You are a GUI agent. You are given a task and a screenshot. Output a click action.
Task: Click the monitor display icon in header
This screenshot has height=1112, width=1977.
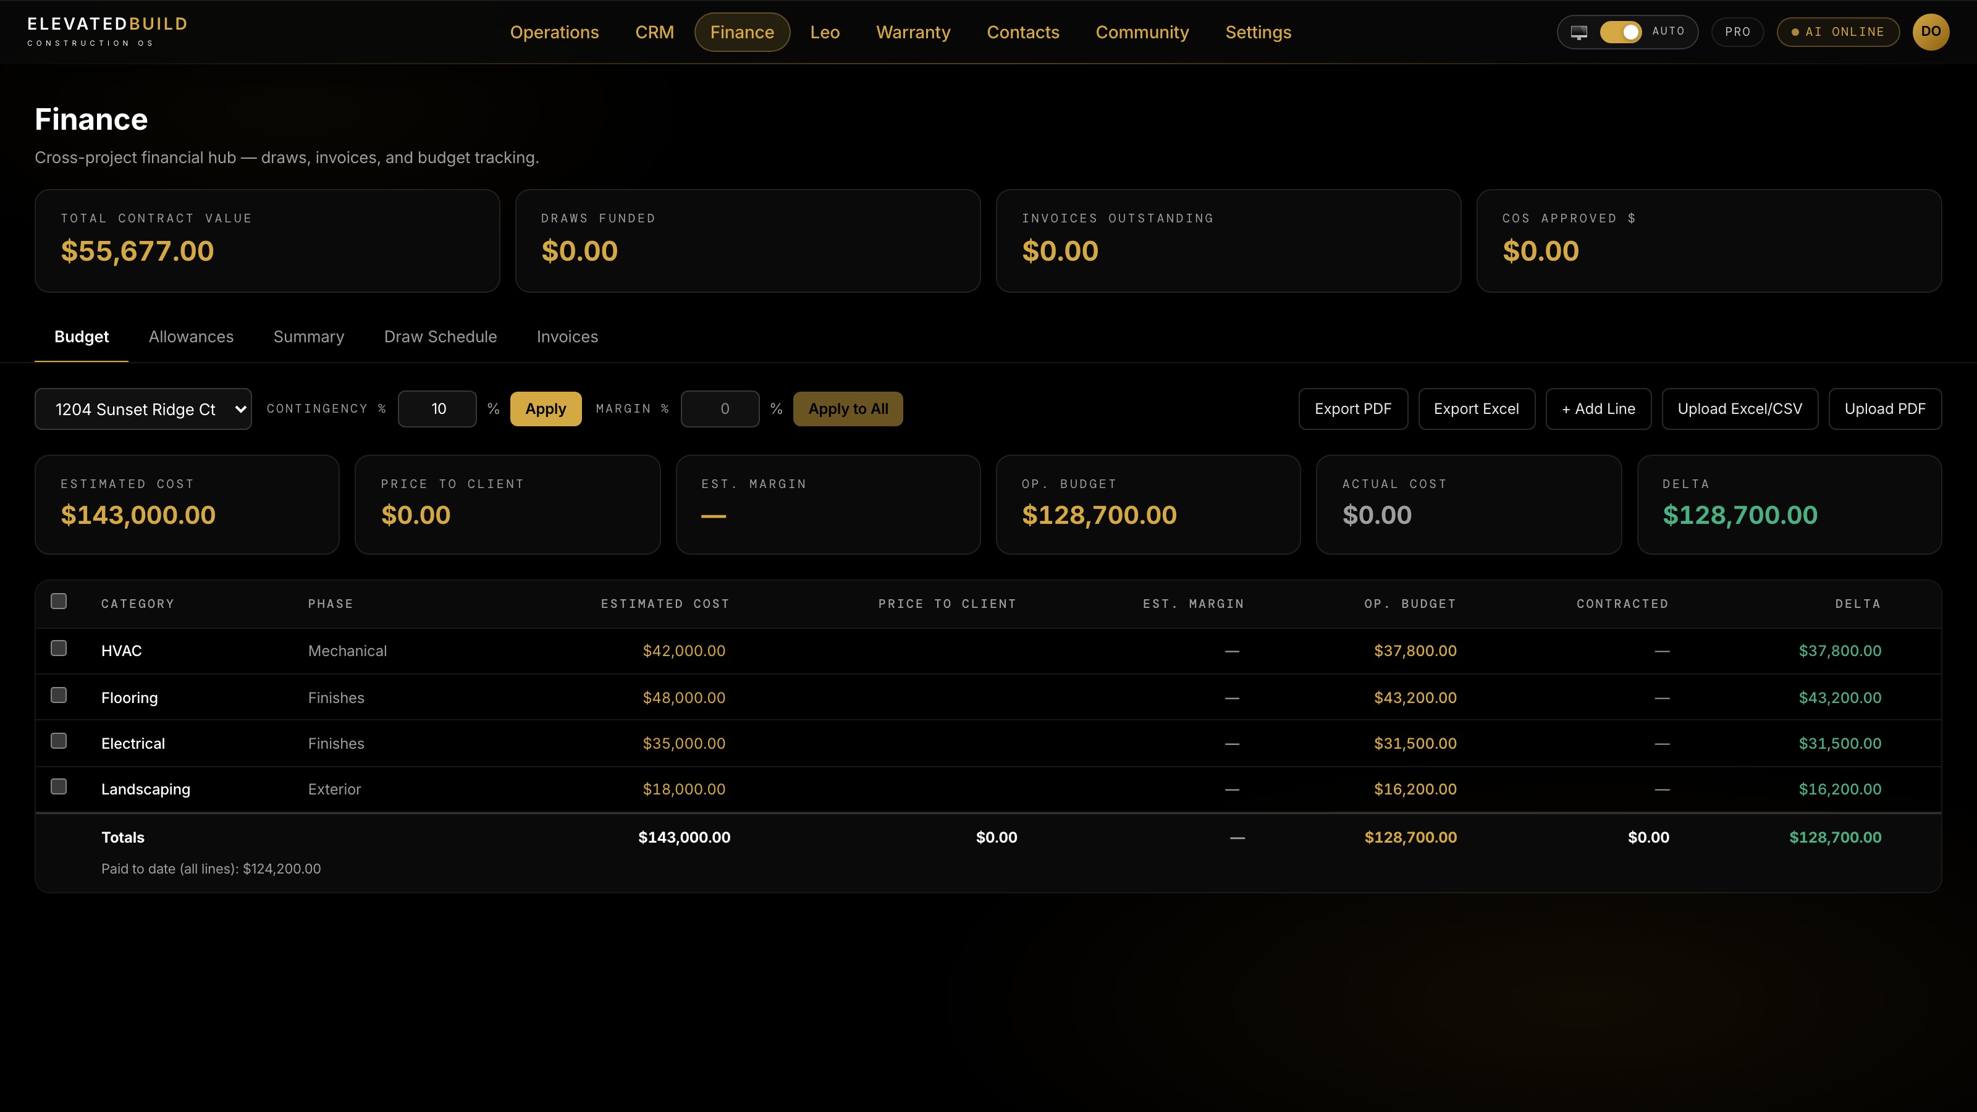tap(1579, 32)
